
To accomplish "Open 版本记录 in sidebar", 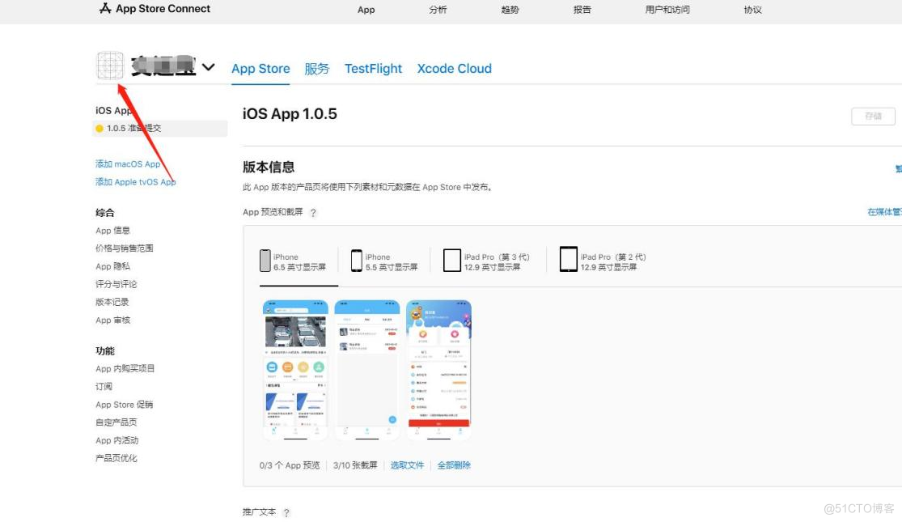I will (x=112, y=302).
